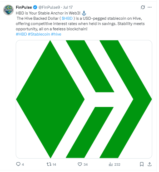Open the Jul 17 timestamp link

click(x=68, y=7)
